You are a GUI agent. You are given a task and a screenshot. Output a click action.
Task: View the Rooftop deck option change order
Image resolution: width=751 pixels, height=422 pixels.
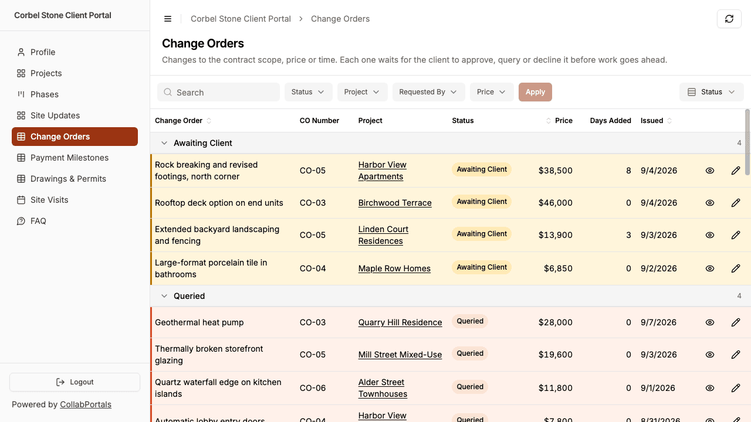(x=710, y=203)
